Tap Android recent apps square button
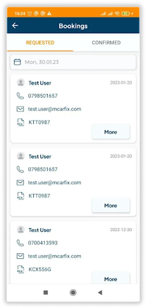 46,293
